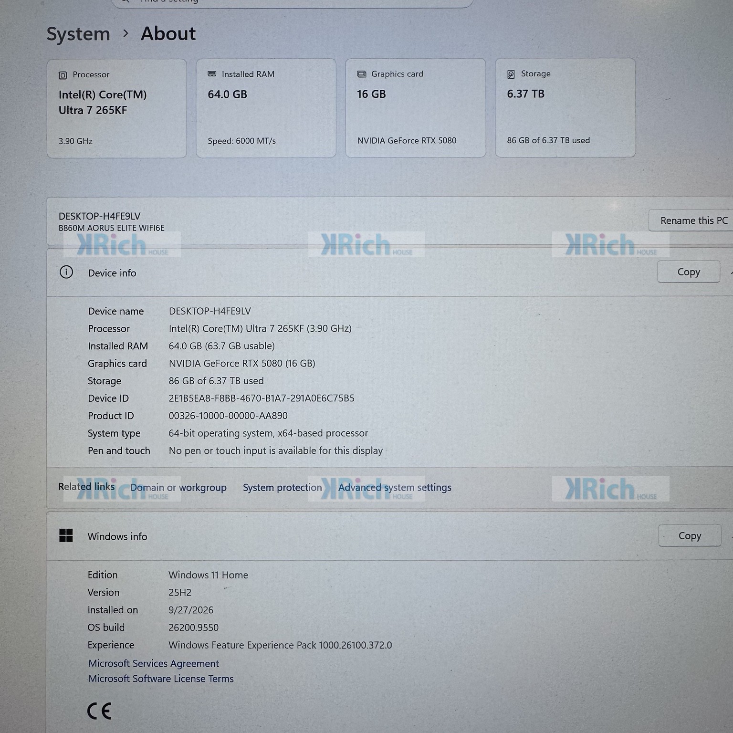Click the 64.0 GB (63.7 GB usable) value

(222, 346)
